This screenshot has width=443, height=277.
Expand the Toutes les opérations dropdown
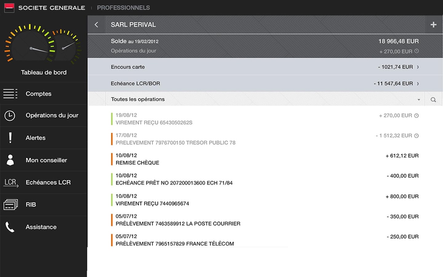(x=418, y=99)
